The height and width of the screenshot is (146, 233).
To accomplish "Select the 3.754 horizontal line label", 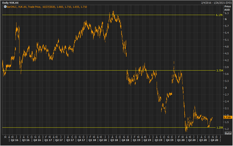I will pos(219,70).
